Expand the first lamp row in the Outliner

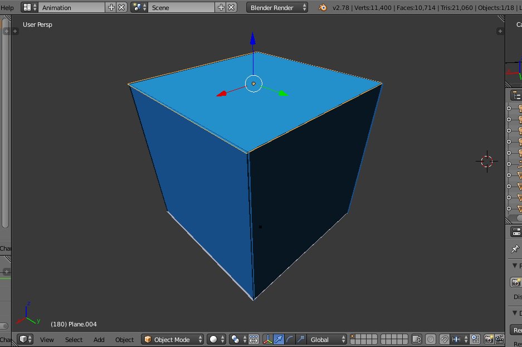pos(509,108)
